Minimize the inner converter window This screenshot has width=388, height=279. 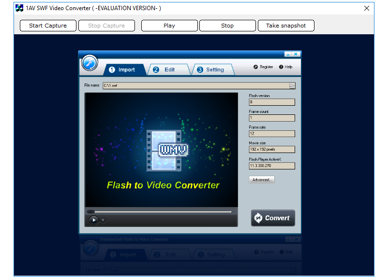(288, 55)
